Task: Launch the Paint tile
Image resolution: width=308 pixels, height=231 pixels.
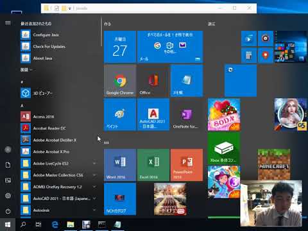Action: pyautogui.click(x=120, y=114)
